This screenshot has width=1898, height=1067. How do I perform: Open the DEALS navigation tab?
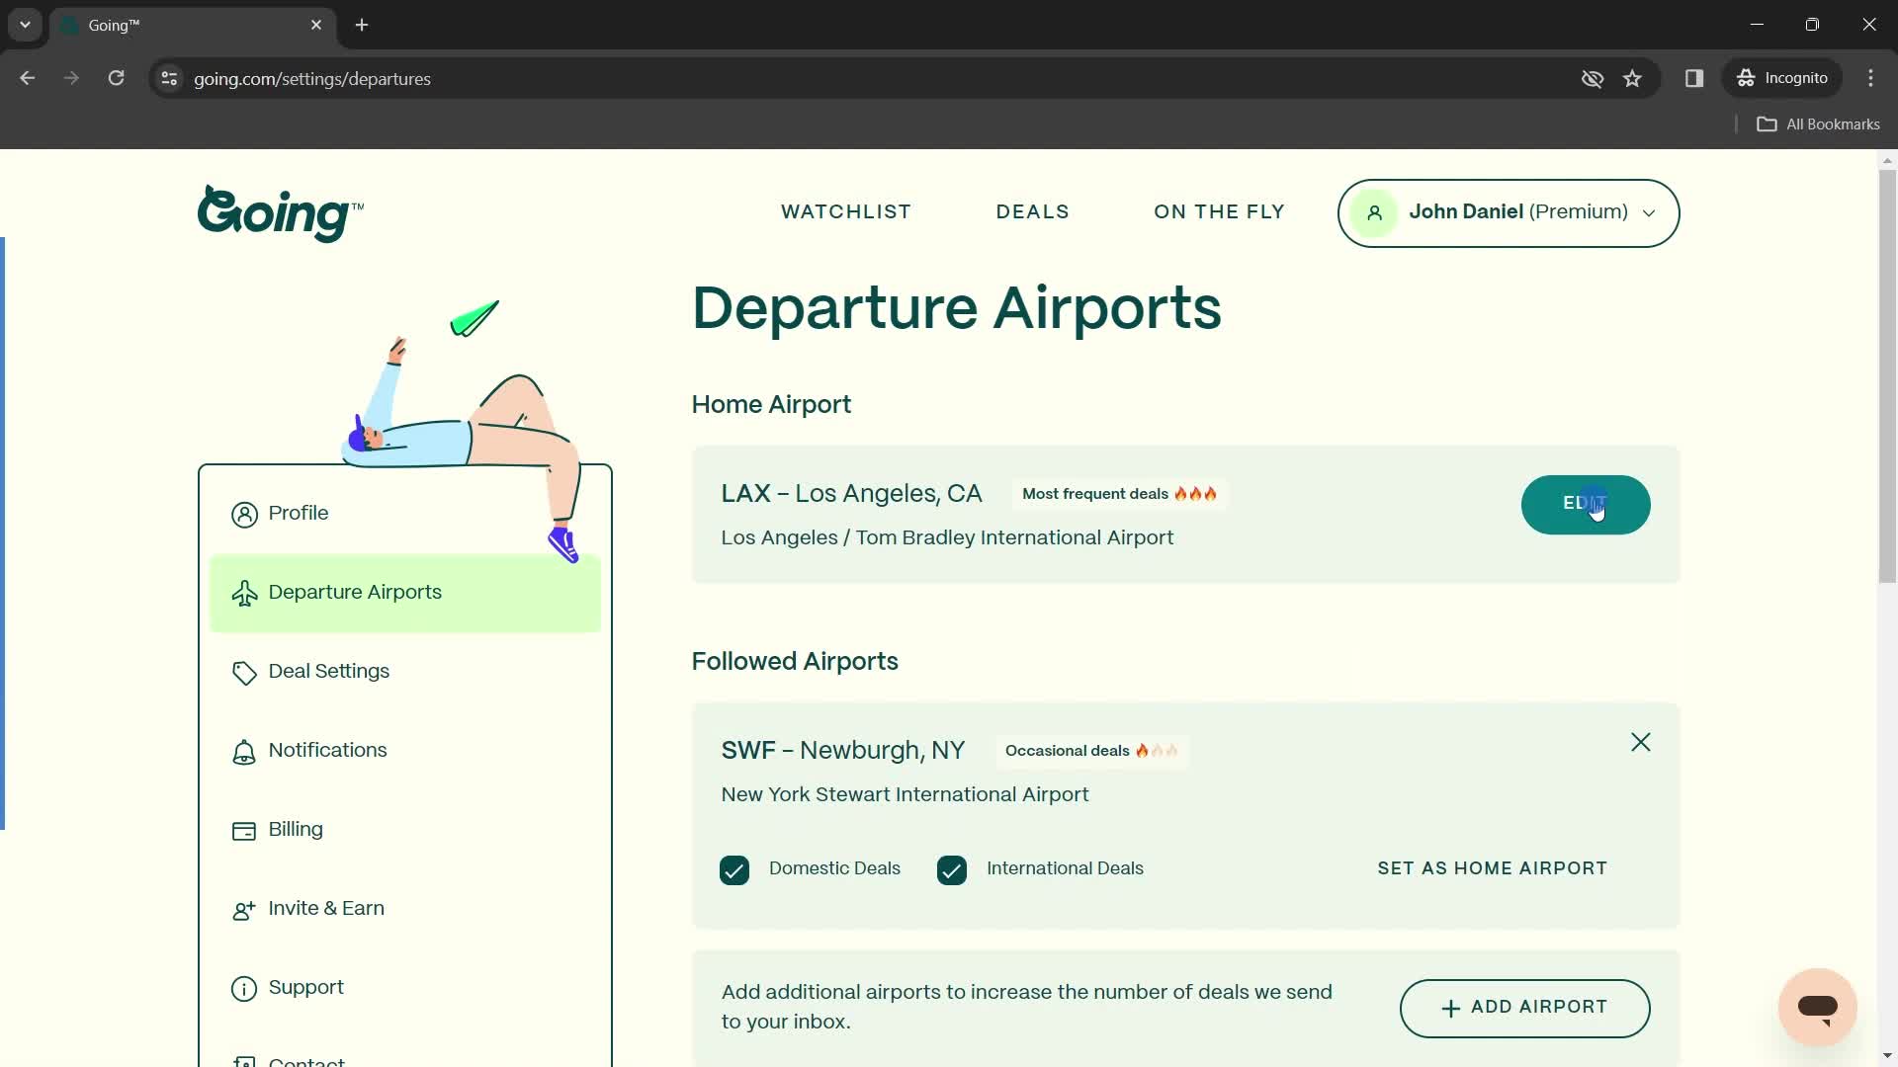[x=1032, y=212]
